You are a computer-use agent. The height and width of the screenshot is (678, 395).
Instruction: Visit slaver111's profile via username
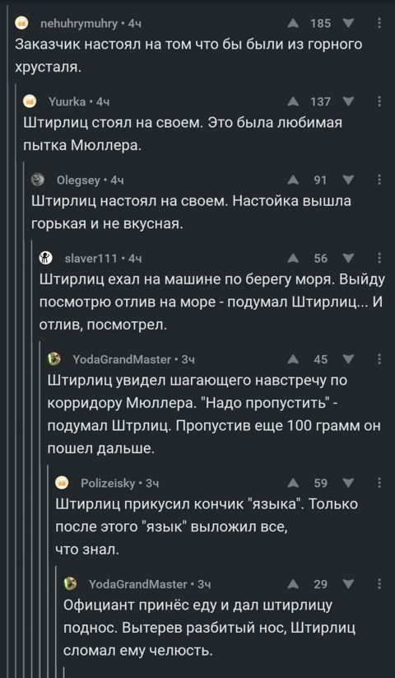91,259
